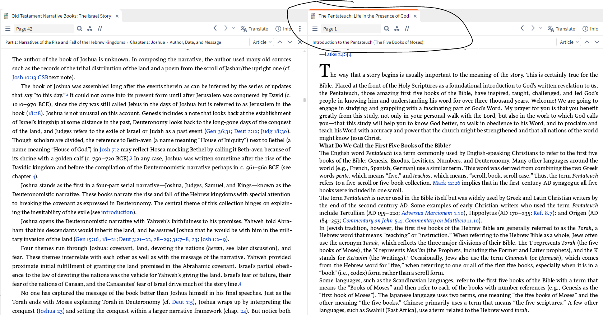Open the Gen 36:31 reference link

click(x=218, y=131)
